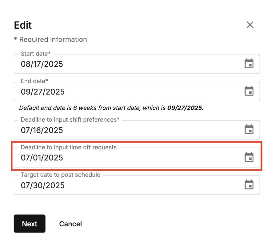
Task: Open the Start date calendar picker
Action: [x=249, y=64]
